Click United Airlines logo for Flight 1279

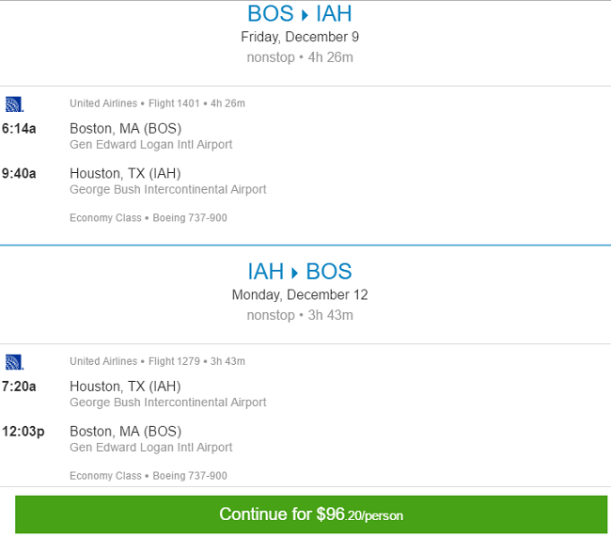[x=14, y=361]
